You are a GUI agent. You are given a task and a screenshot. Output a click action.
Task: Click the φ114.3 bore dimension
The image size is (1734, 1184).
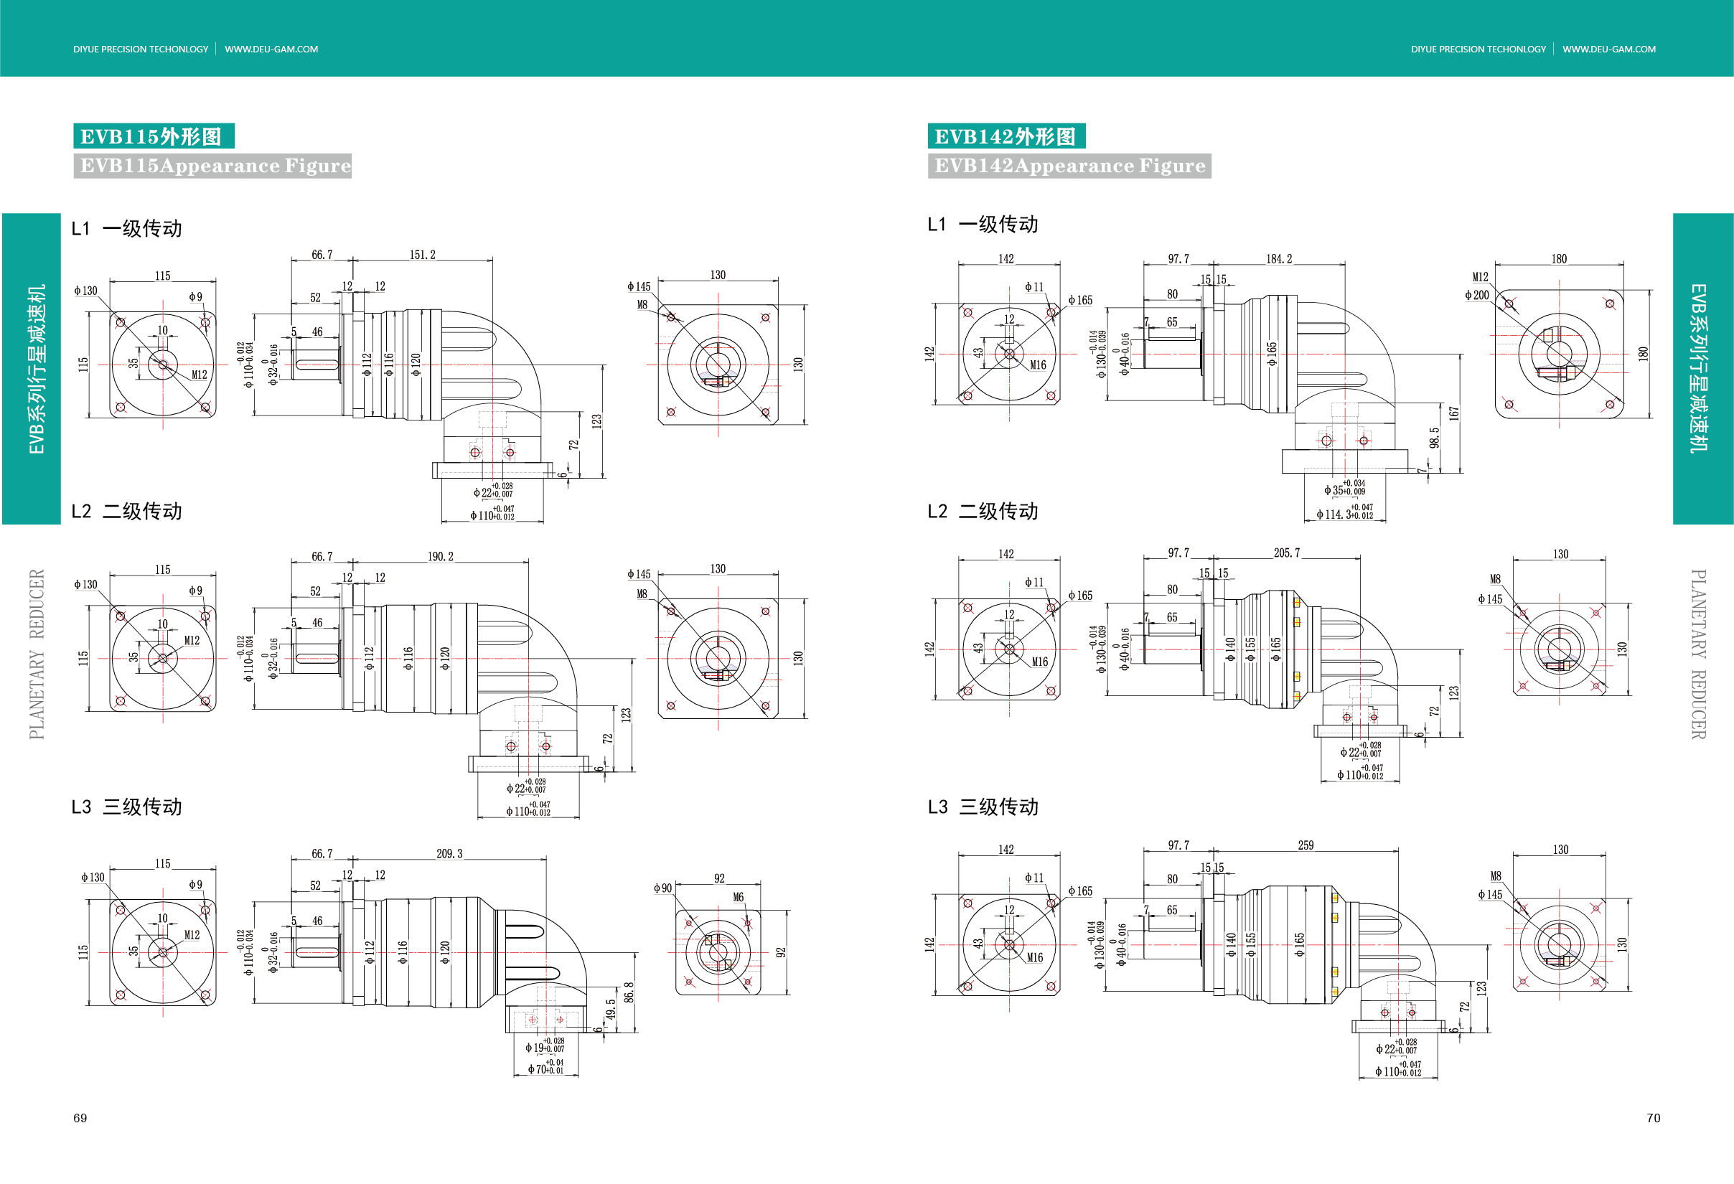click(x=1344, y=512)
